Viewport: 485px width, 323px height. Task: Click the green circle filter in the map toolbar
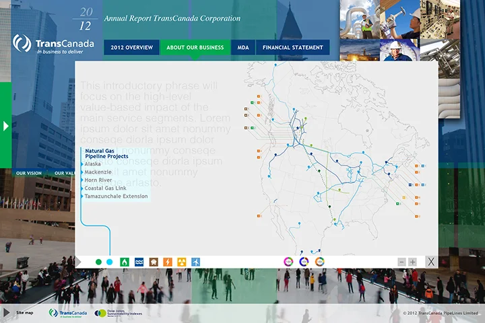[x=98, y=262]
